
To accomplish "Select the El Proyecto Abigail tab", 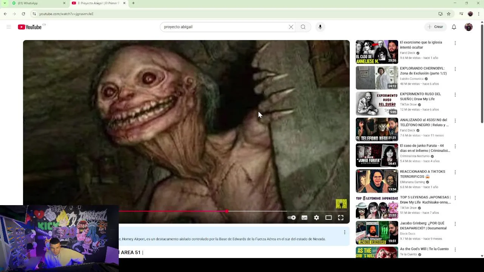I will click(x=98, y=3).
